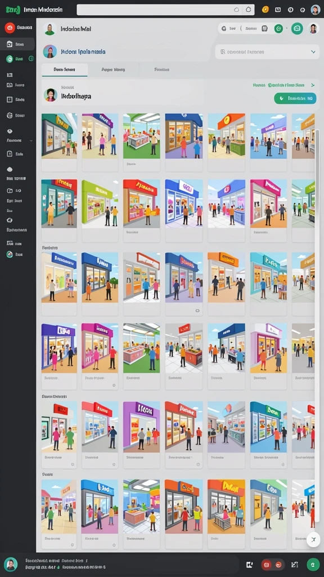Click the user avatar in the bottom bar
Screen dimensions: 324x577
[11, 564]
